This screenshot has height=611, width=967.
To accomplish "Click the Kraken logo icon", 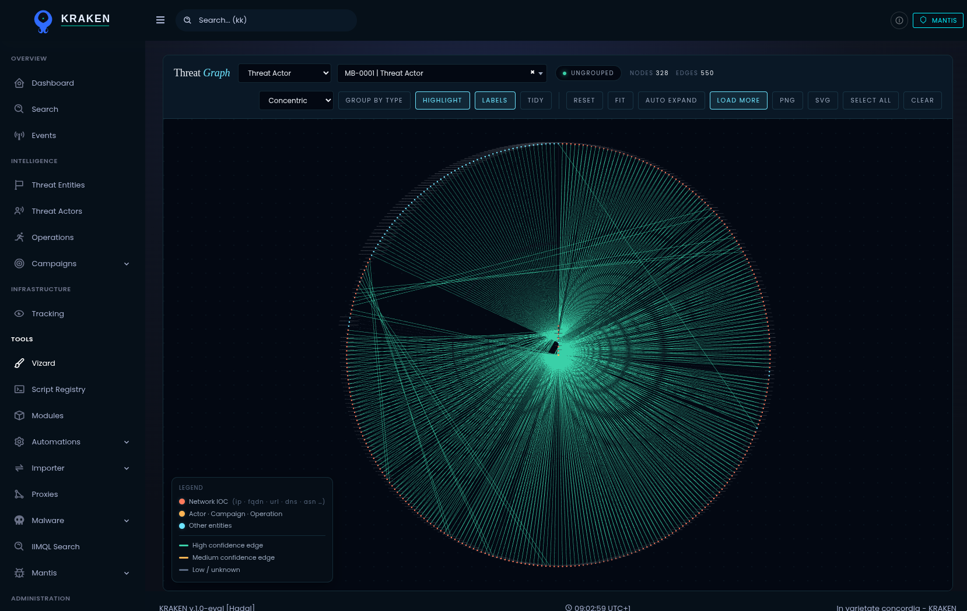I will (43, 21).
